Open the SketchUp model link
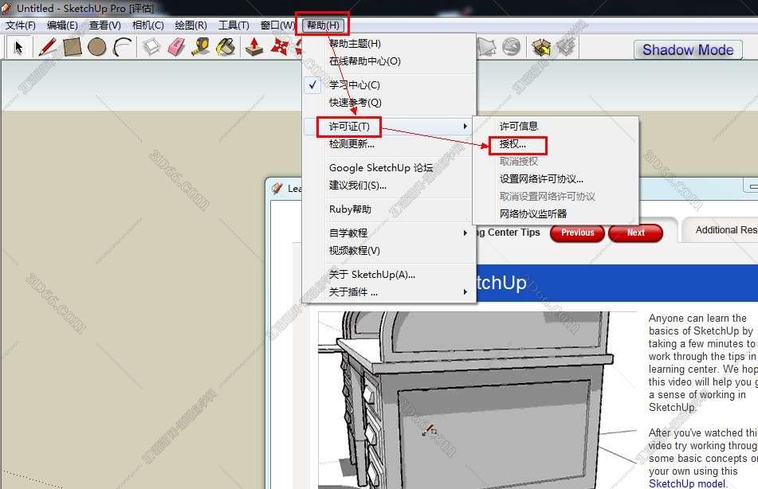This screenshot has height=489, width=758. pos(687,483)
